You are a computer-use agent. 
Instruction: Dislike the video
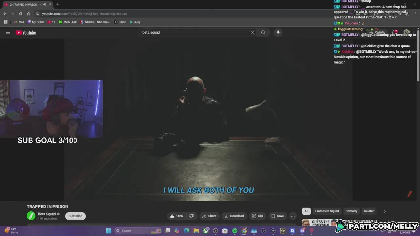[191, 216]
